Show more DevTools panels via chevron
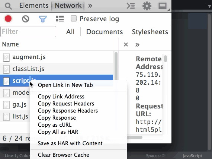 pyautogui.click(x=90, y=6)
